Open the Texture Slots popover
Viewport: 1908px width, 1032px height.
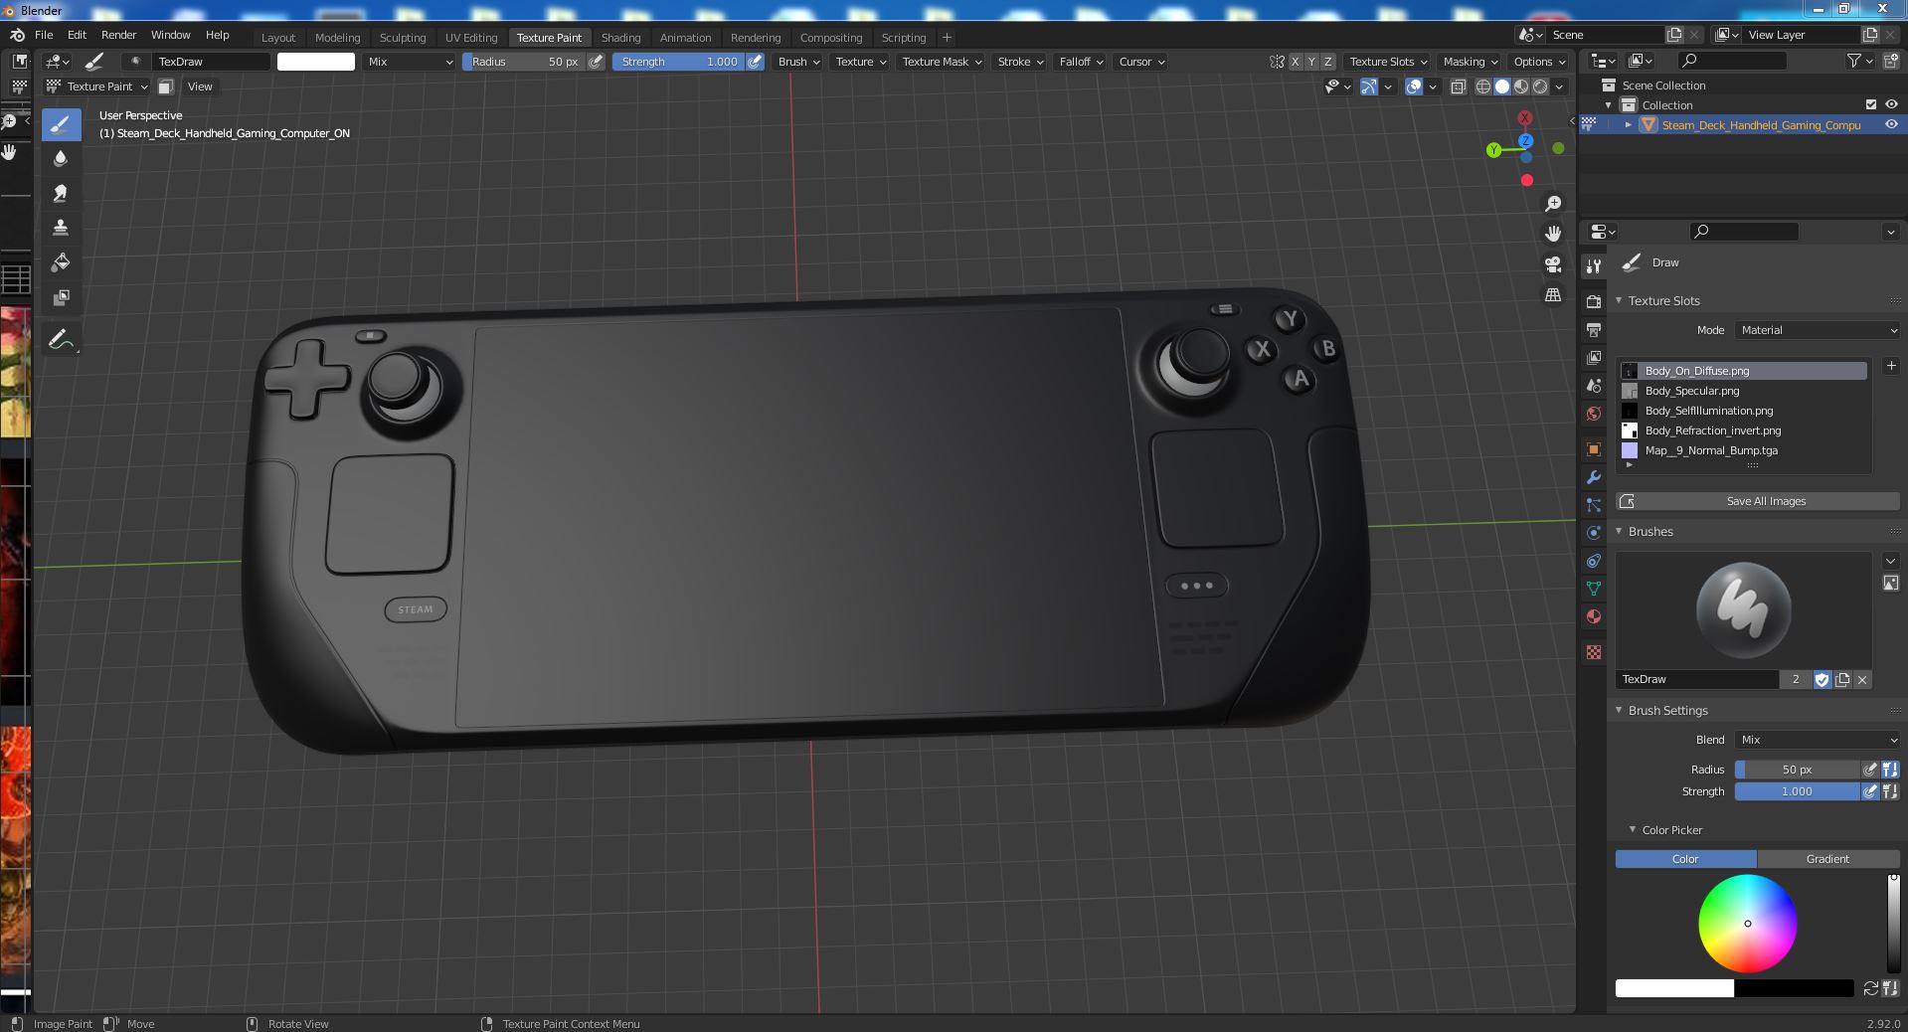(1387, 62)
